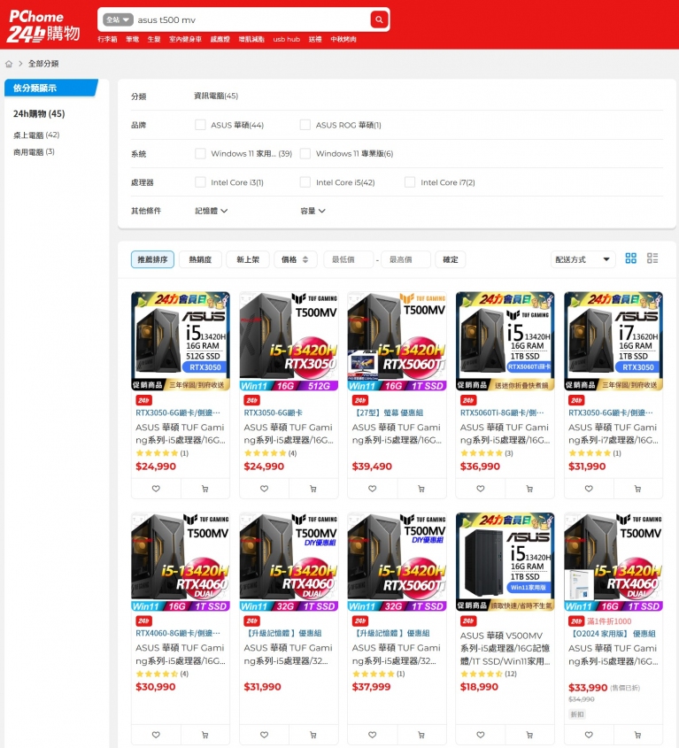The width and height of the screenshot is (679, 748).
Task: Open 桌上電腦 (42) category
Action: pyautogui.click(x=36, y=135)
